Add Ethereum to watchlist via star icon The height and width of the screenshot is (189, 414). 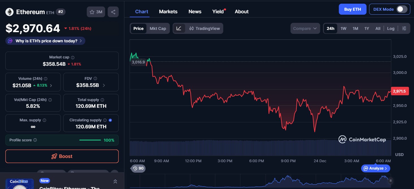click(92, 12)
